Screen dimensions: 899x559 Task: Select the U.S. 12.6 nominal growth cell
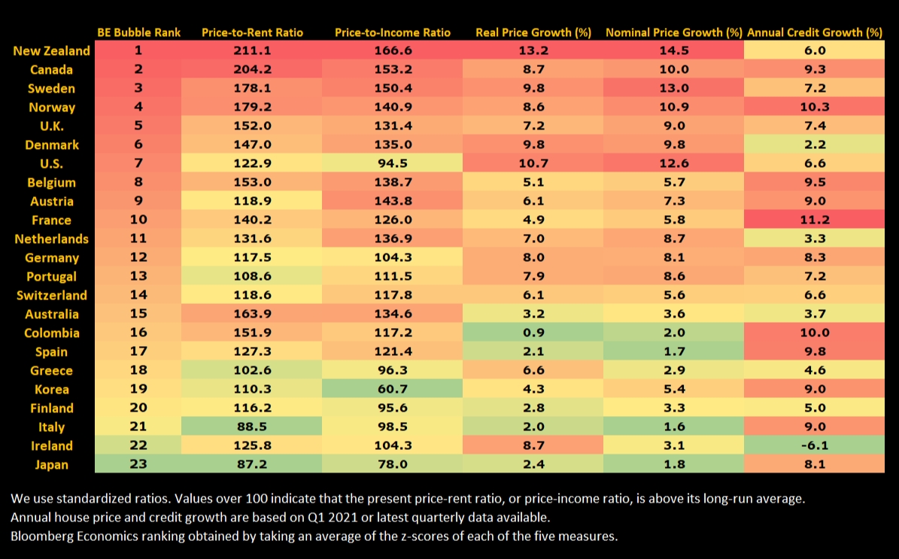pyautogui.click(x=673, y=164)
